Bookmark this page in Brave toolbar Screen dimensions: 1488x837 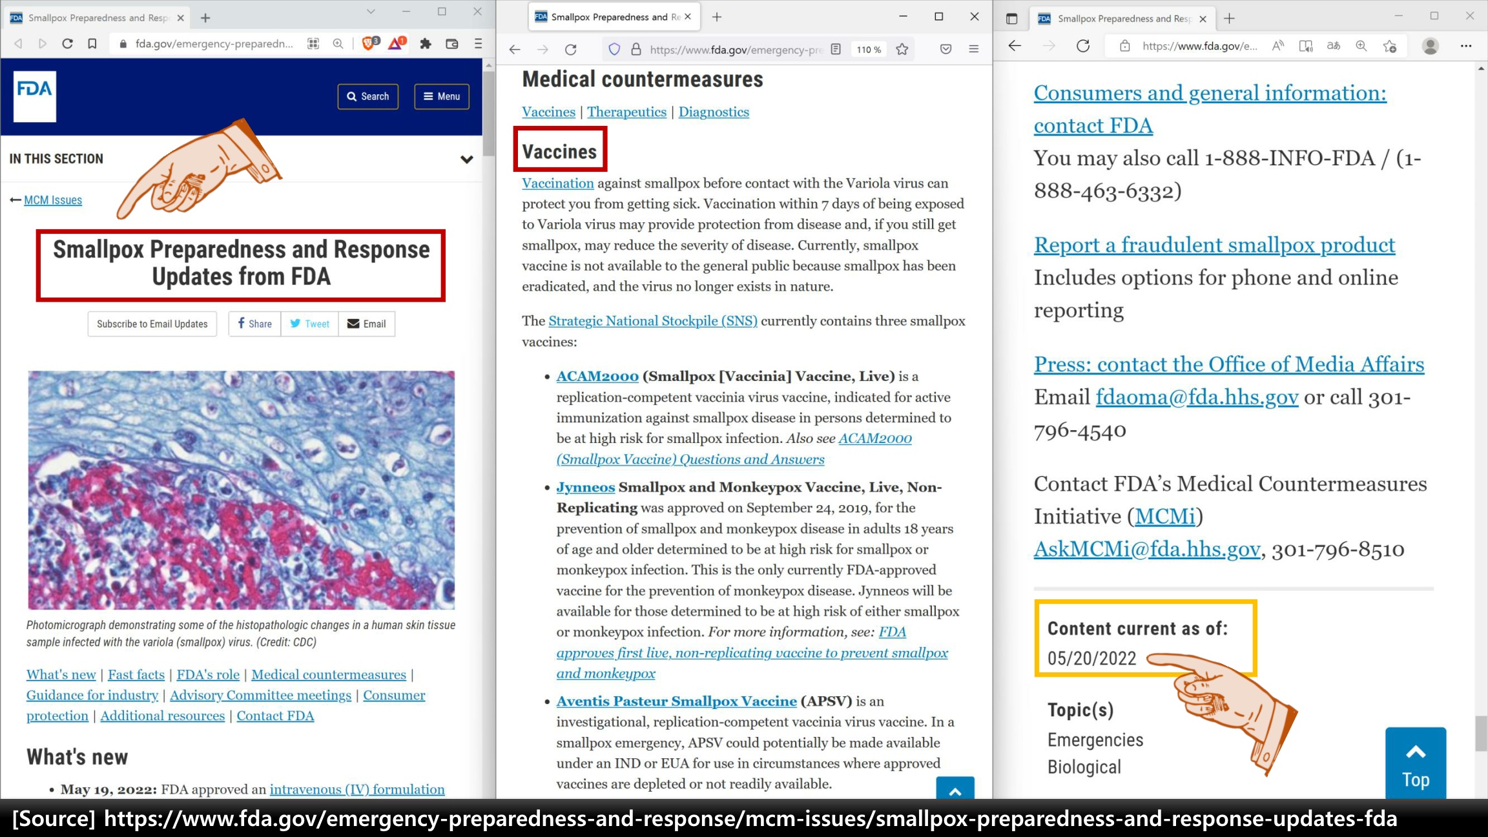[92, 43]
